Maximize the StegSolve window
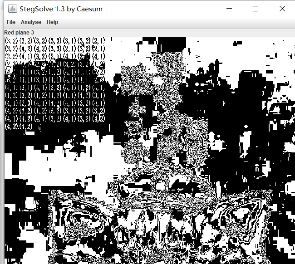Image resolution: width=295 pixels, height=264 pixels. pyautogui.click(x=256, y=9)
